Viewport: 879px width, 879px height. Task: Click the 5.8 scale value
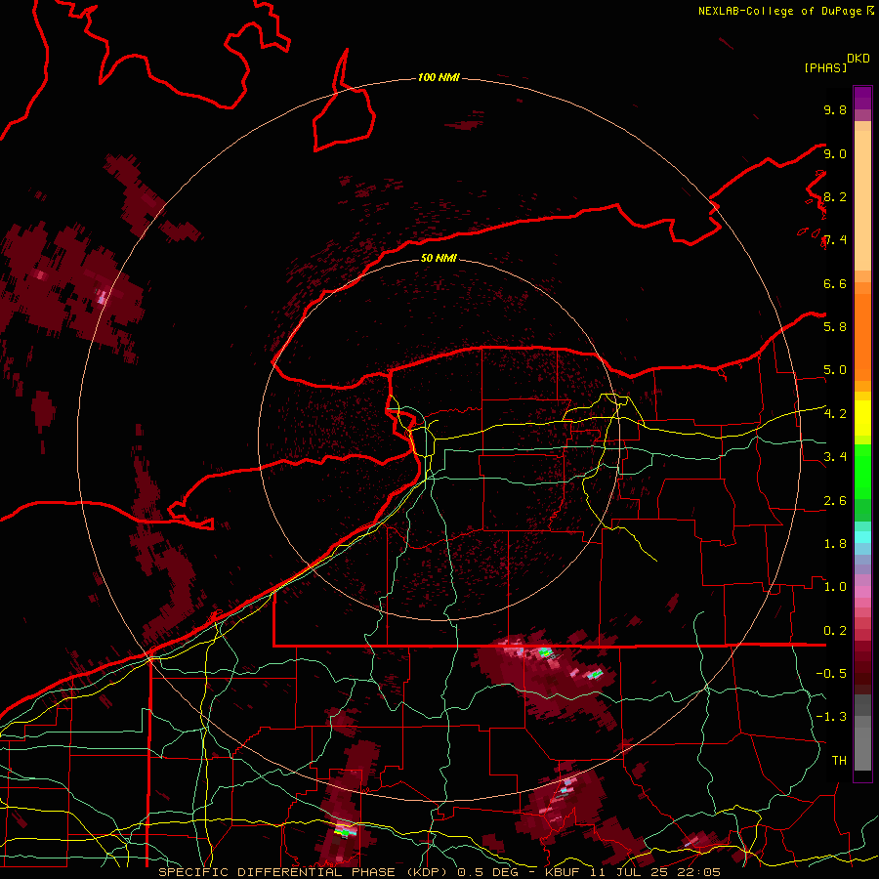[x=835, y=326]
